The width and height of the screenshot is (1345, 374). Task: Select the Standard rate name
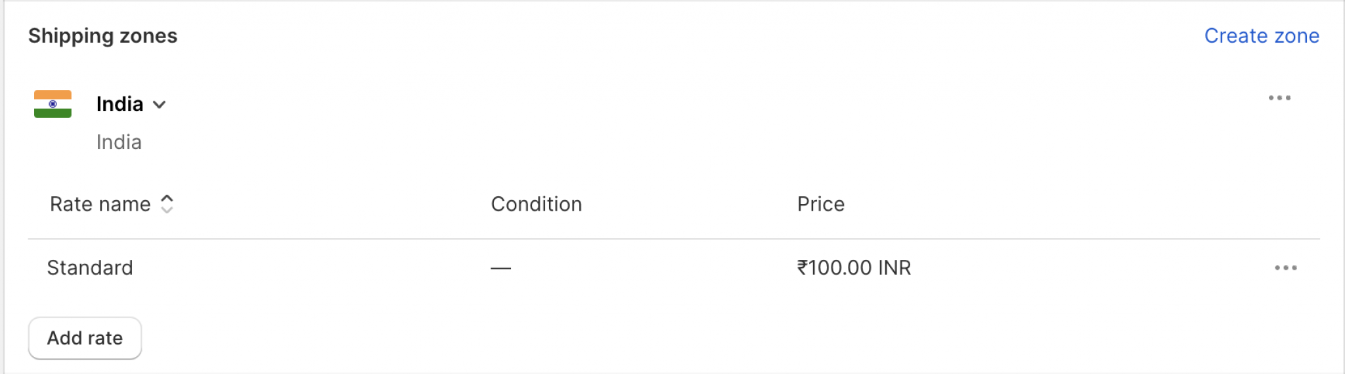(90, 268)
